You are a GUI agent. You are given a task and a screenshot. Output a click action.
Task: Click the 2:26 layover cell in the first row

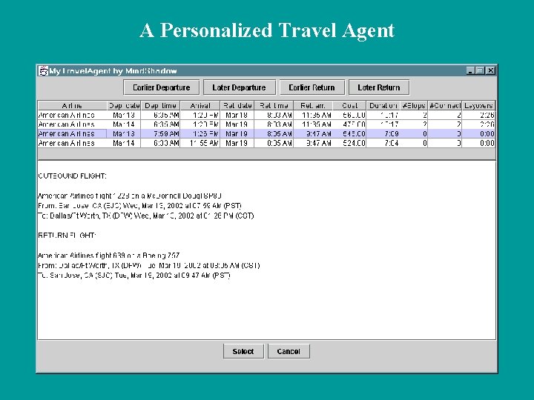coord(478,115)
